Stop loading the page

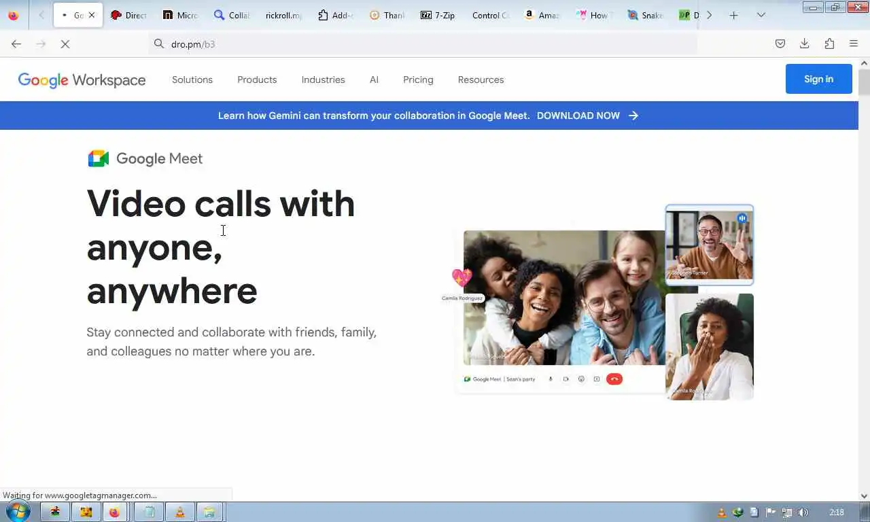65,43
